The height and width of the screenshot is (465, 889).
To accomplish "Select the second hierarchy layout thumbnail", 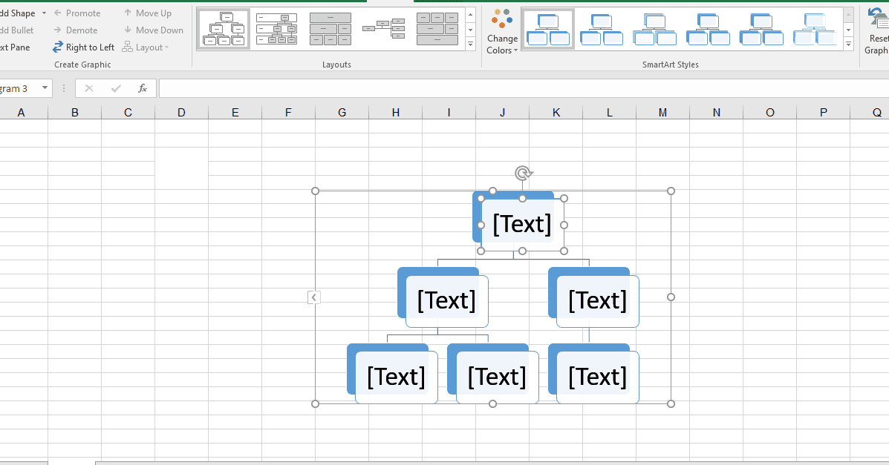I will pyautogui.click(x=276, y=29).
